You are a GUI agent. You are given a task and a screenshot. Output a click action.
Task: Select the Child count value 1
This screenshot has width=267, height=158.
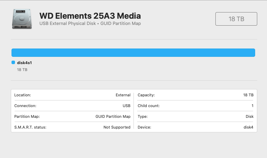pyautogui.click(x=252, y=106)
